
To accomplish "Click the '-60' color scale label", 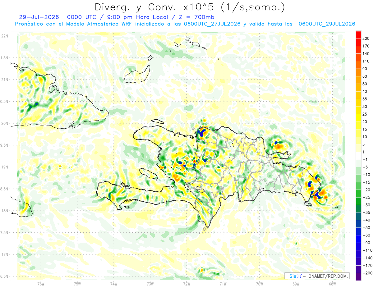I will [366, 235].
